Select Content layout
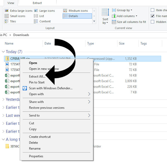This screenshot has height=168, width=167. pos(42,21)
